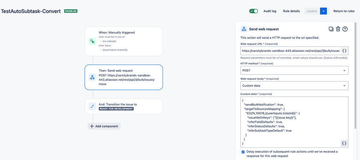This screenshot has height=160, width=360.
Task: Toggle the rule enabled switch
Action: pyautogui.click(x=254, y=11)
